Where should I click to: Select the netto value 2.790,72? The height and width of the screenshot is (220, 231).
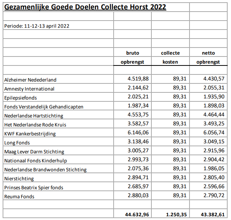214,196
